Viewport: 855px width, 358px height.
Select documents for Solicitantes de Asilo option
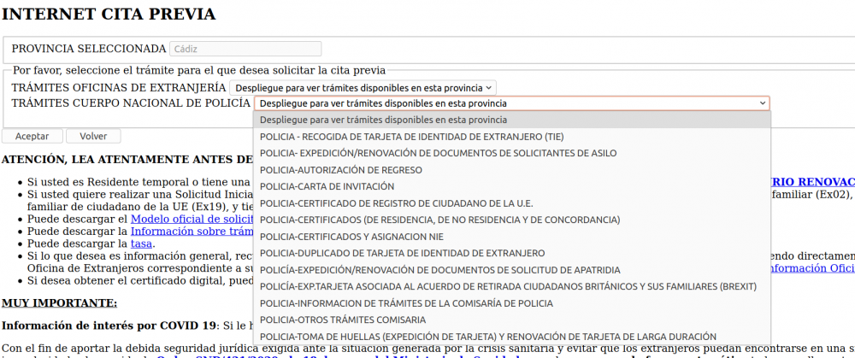coord(438,153)
